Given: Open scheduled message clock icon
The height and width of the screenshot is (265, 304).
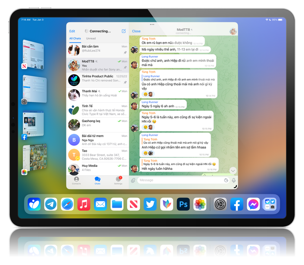Looking at the screenshot, I should (x=226, y=180).
